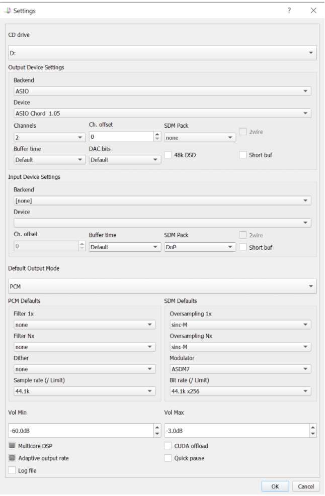325x496 pixels.
Task: Toggle Adaptive output rate checkbox
Action: (12, 458)
